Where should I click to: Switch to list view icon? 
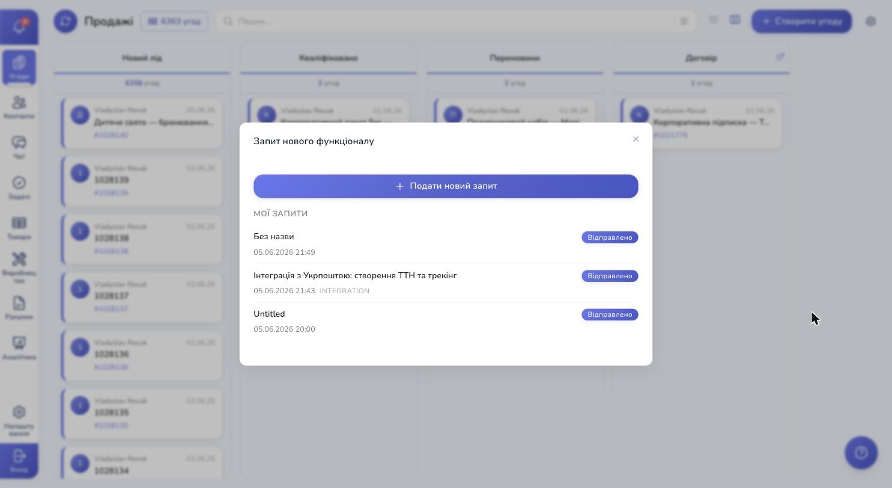click(714, 20)
